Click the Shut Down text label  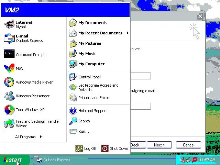point(119,148)
